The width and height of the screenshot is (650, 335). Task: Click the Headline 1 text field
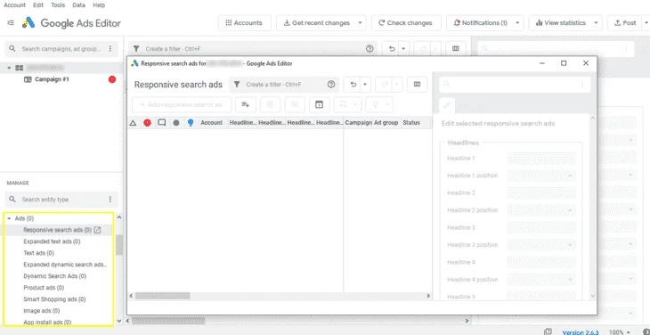click(x=541, y=159)
